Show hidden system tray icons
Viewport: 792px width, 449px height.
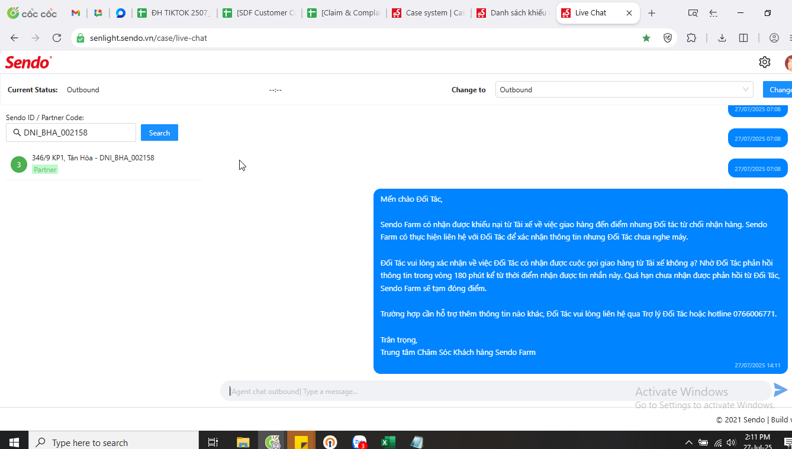688,442
